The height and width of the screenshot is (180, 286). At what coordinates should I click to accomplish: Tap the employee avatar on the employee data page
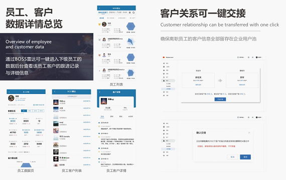(11, 98)
